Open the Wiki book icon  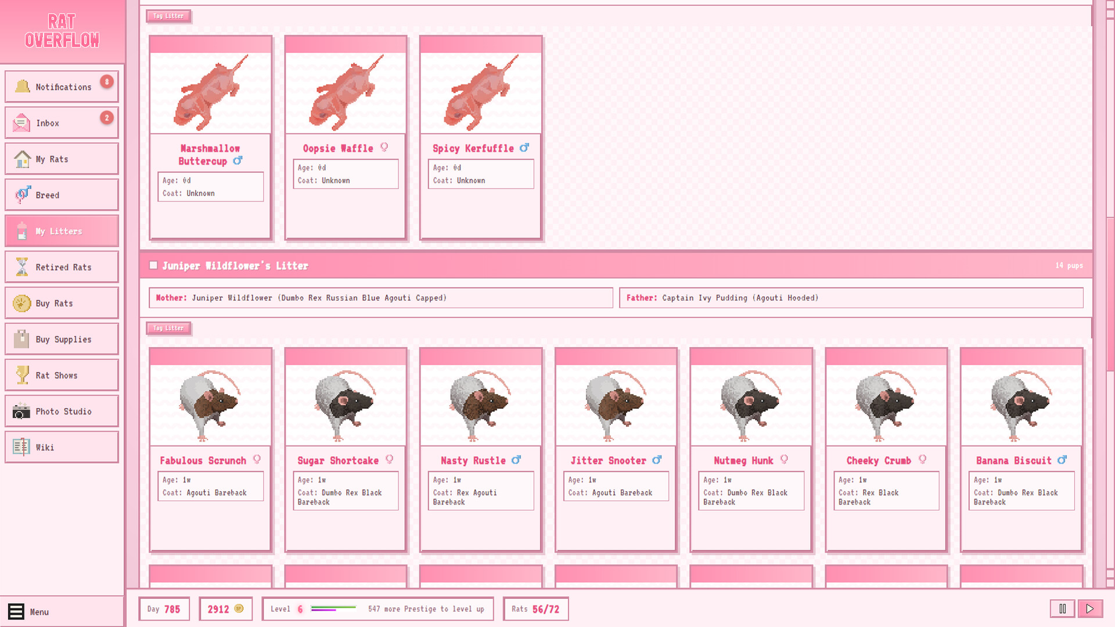[21, 446]
